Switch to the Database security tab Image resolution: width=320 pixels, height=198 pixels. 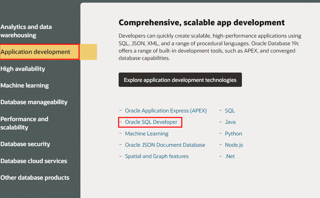[25, 144]
